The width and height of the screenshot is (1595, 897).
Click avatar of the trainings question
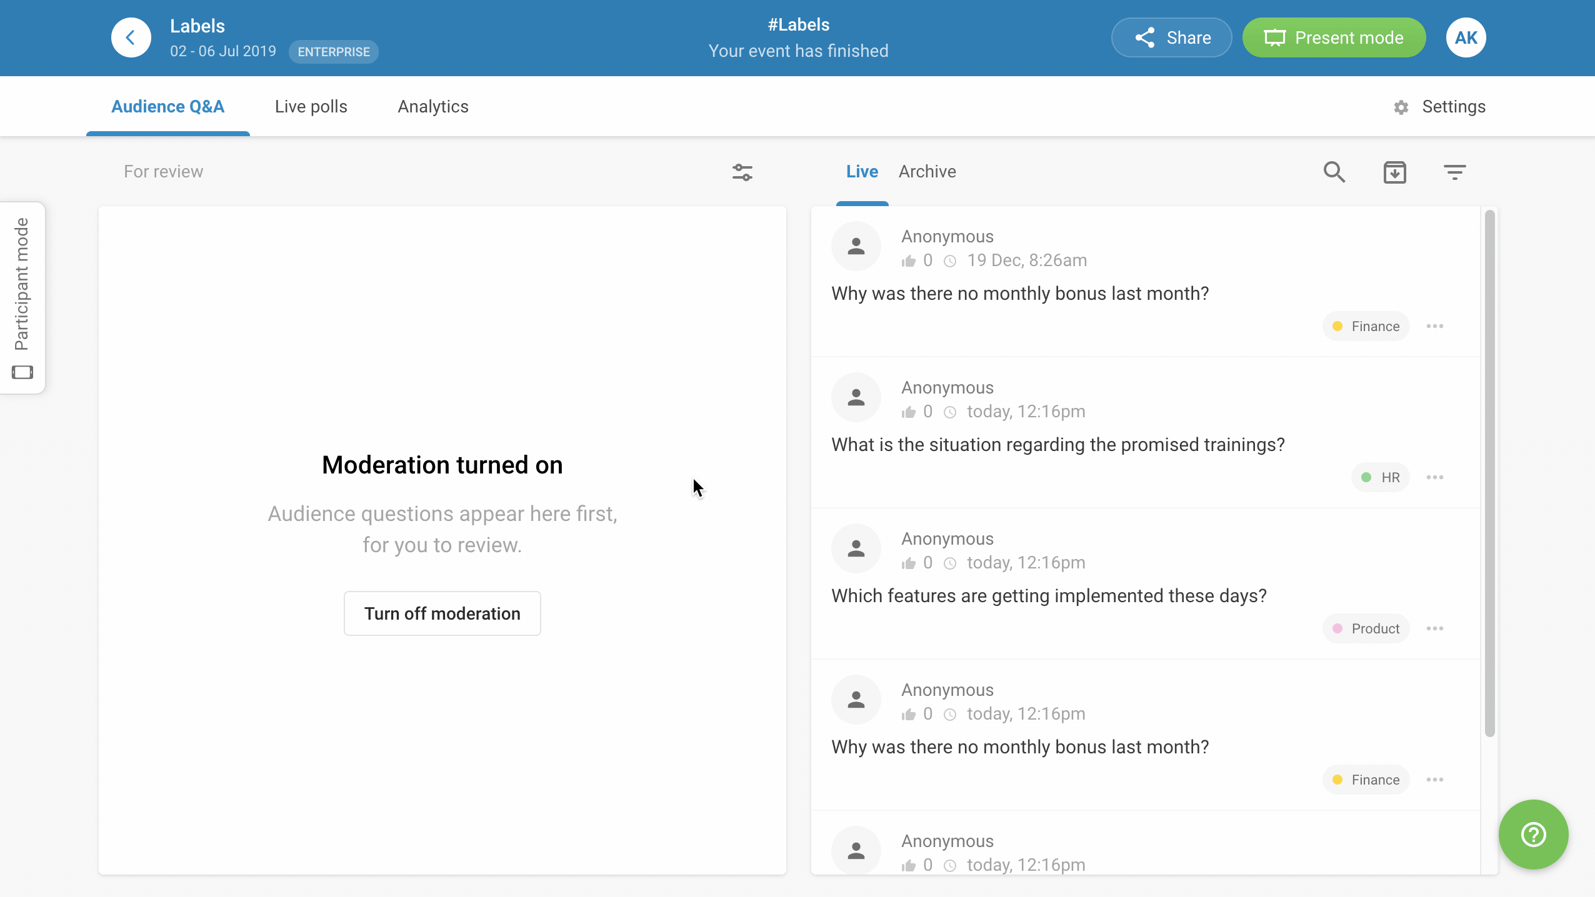pos(856,397)
